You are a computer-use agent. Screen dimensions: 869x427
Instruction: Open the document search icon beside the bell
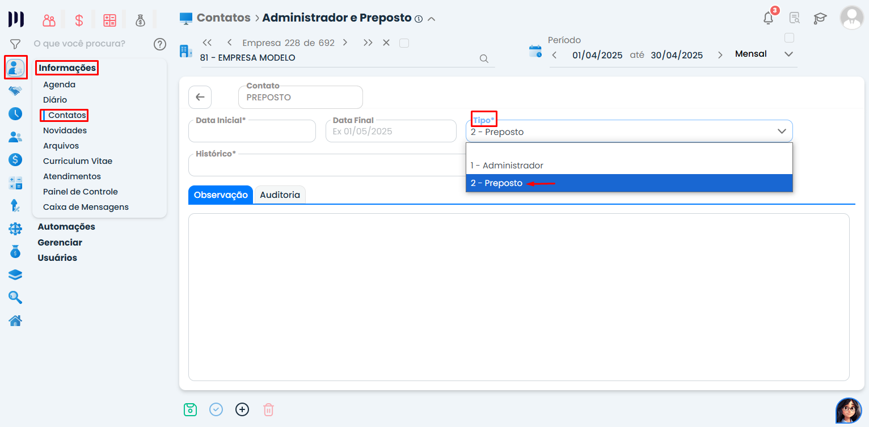tap(795, 18)
